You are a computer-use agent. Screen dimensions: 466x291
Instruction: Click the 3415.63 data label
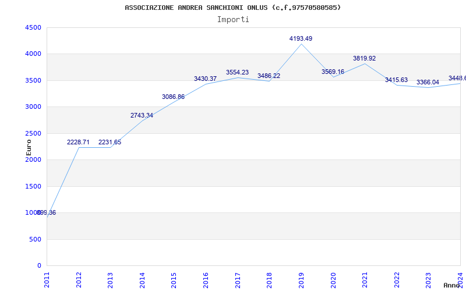[397, 80]
